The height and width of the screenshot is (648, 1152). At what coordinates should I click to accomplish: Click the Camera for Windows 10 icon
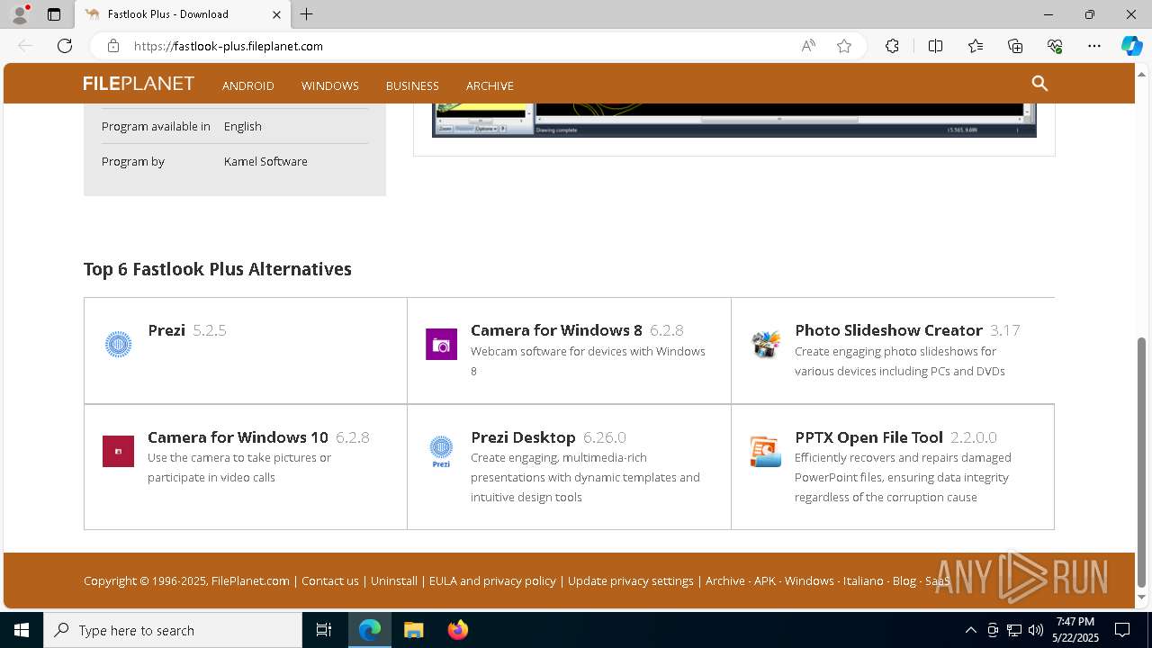pyautogui.click(x=118, y=451)
